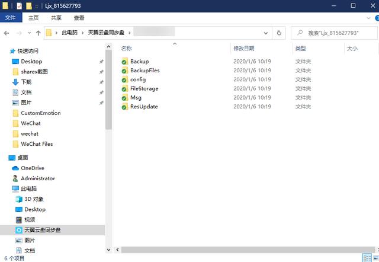Select the BackupFiles folder

(144, 71)
